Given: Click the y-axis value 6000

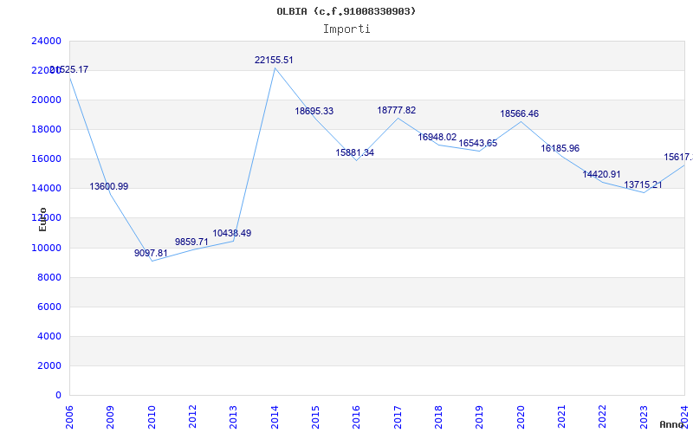Looking at the screenshot, I should pyautogui.click(x=49, y=307).
